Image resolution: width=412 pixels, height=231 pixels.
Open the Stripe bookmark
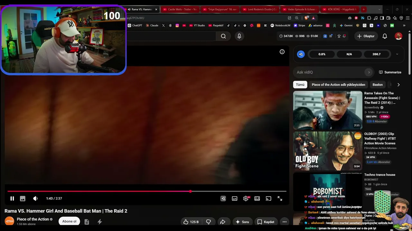(299, 25)
